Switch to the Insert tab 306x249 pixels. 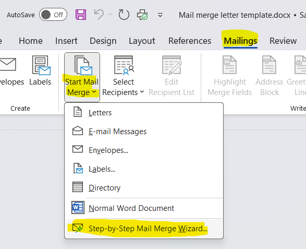pos(66,41)
